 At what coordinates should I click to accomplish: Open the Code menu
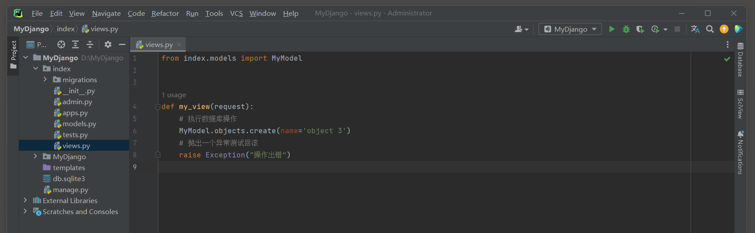(136, 13)
